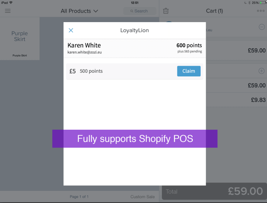Image resolution: width=267 pixels, height=203 pixels.
Task: Click the Bluetooth status icon
Action: (249, 2)
